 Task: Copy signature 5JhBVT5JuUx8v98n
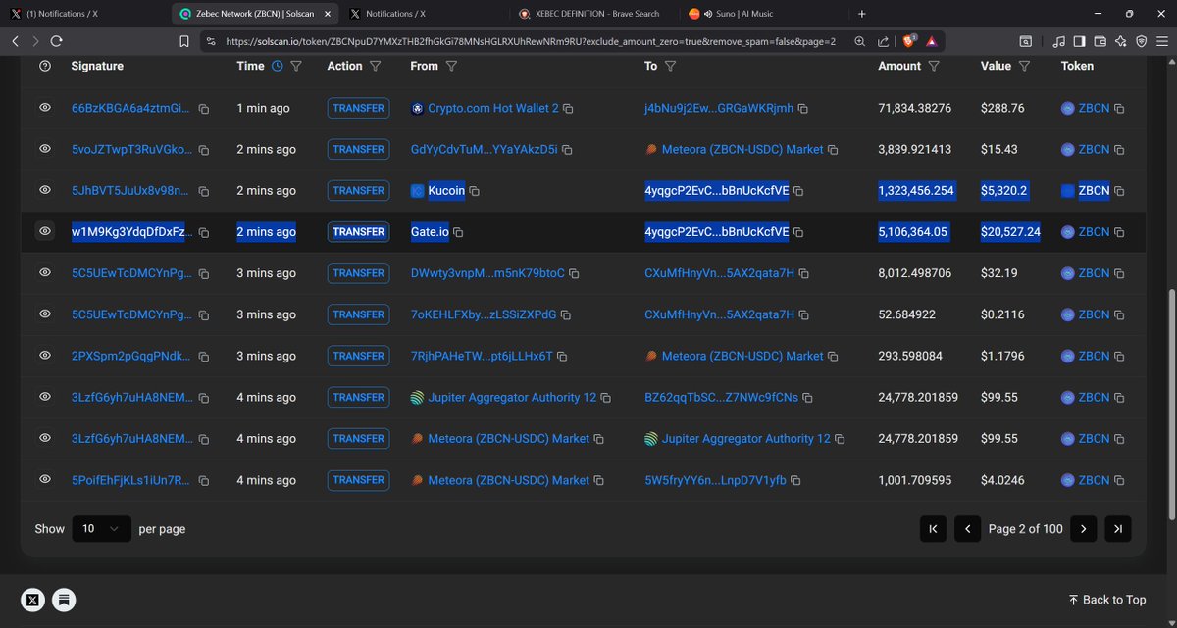point(204,191)
